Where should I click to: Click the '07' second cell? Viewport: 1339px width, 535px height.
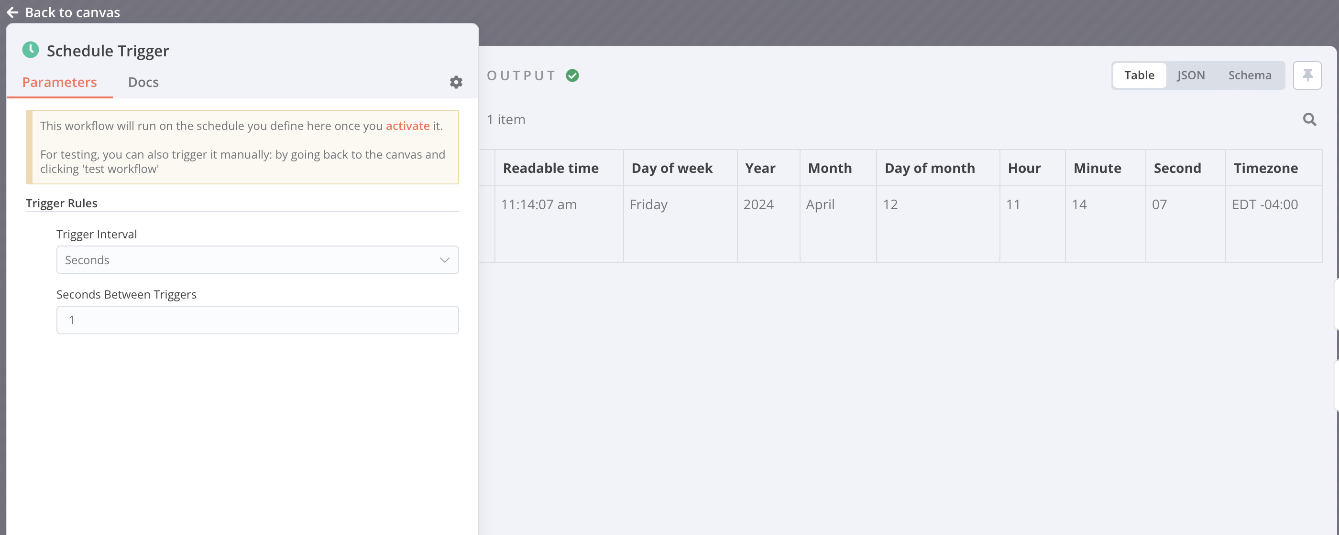(1185, 224)
